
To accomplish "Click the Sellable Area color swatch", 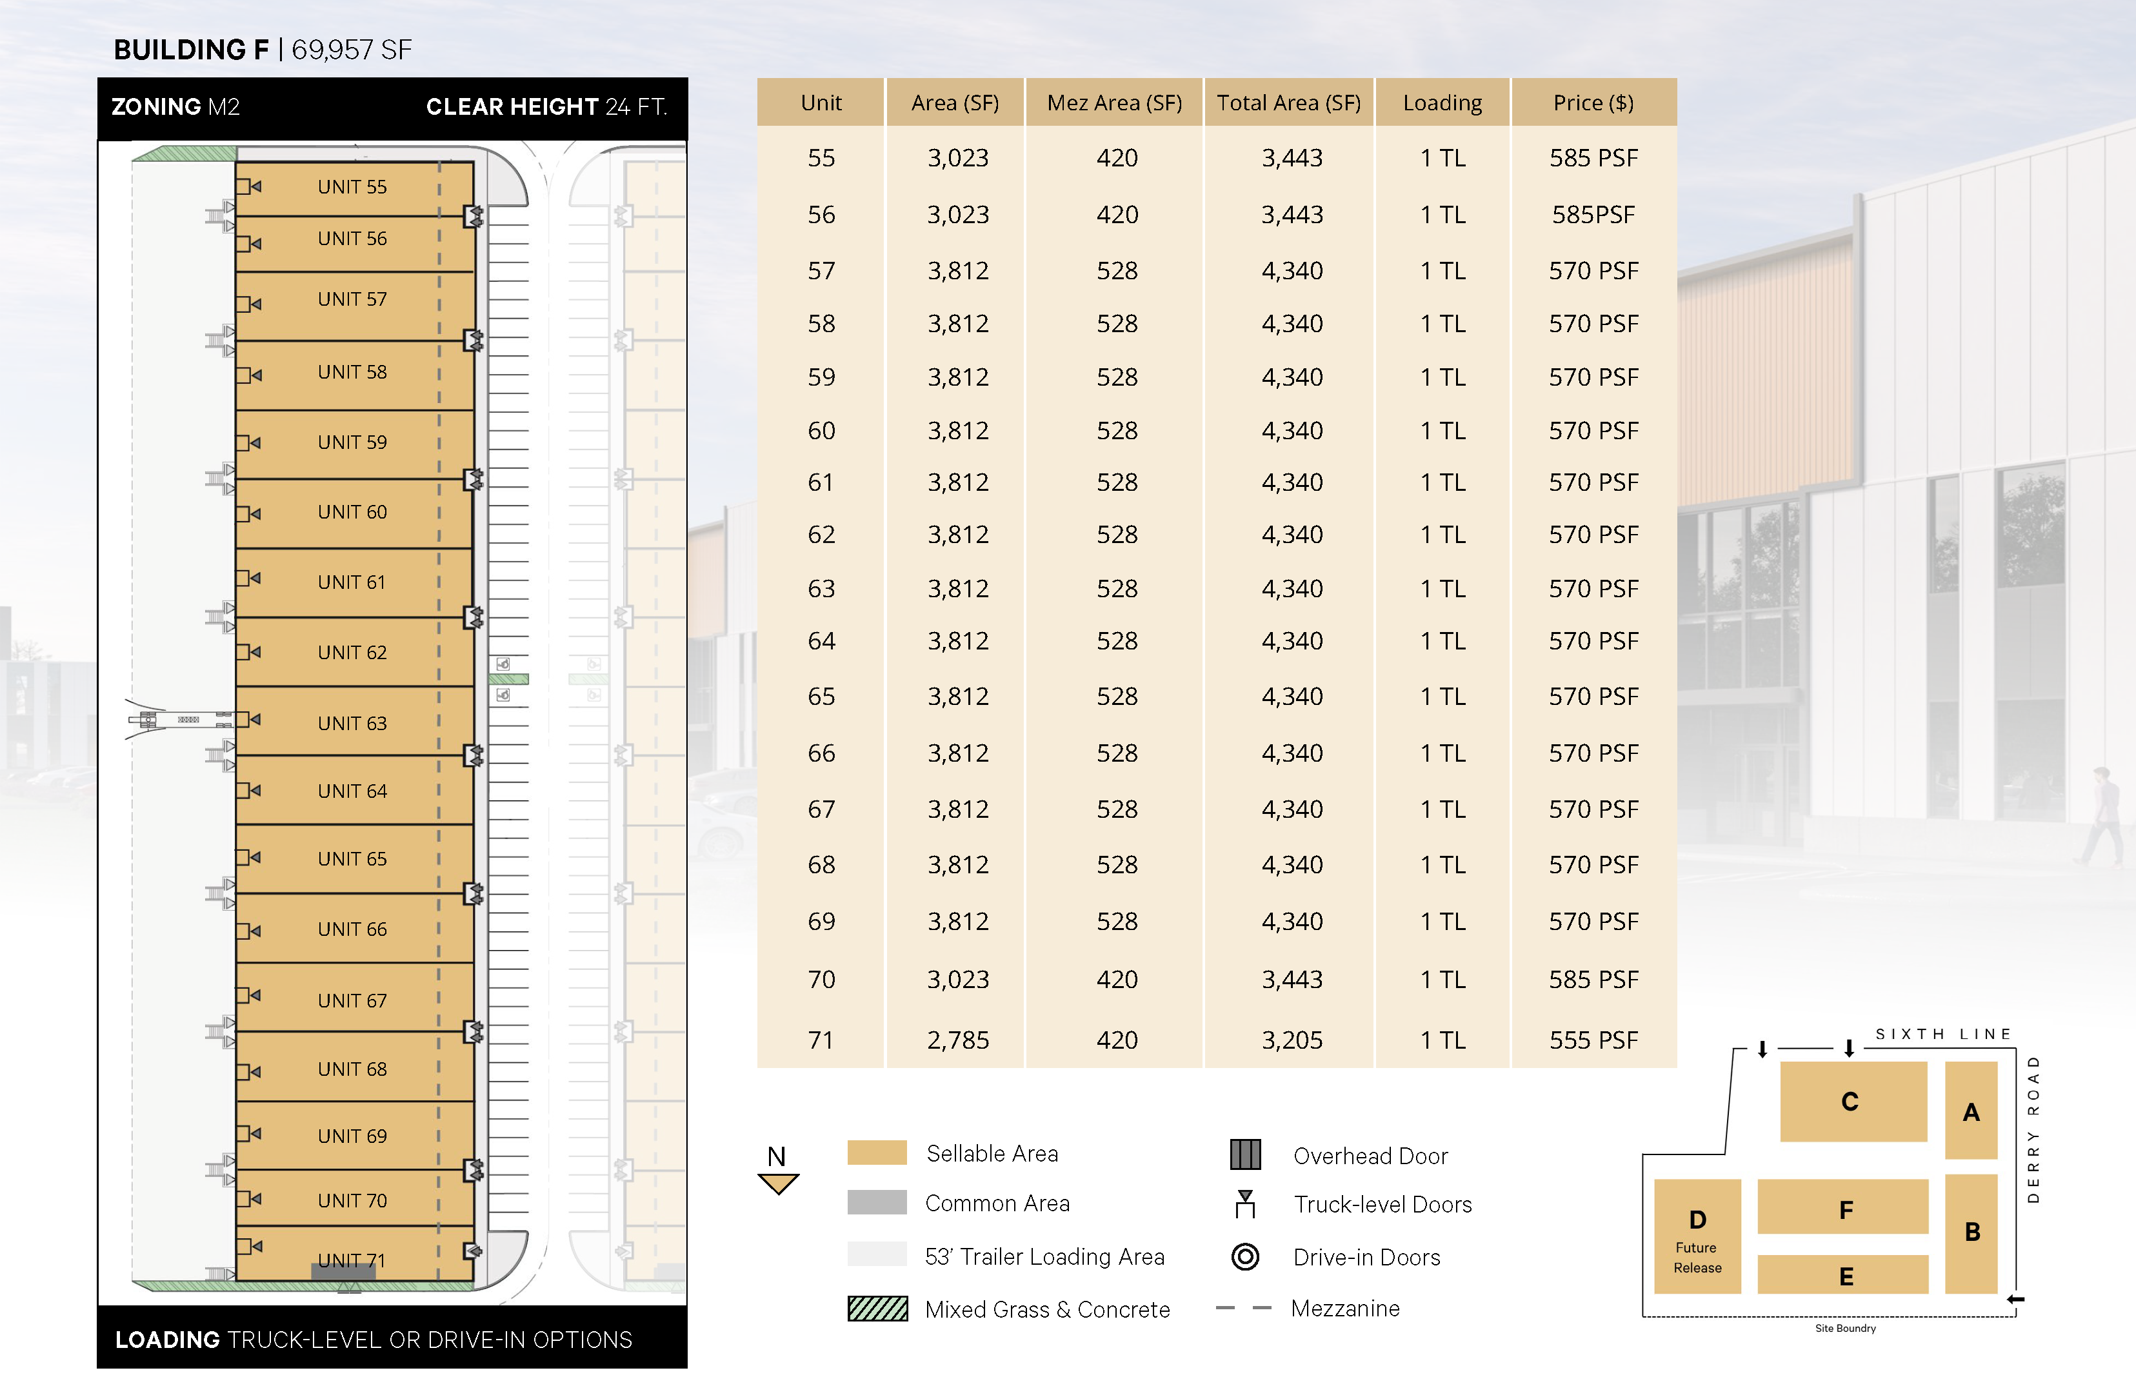I will (877, 1153).
